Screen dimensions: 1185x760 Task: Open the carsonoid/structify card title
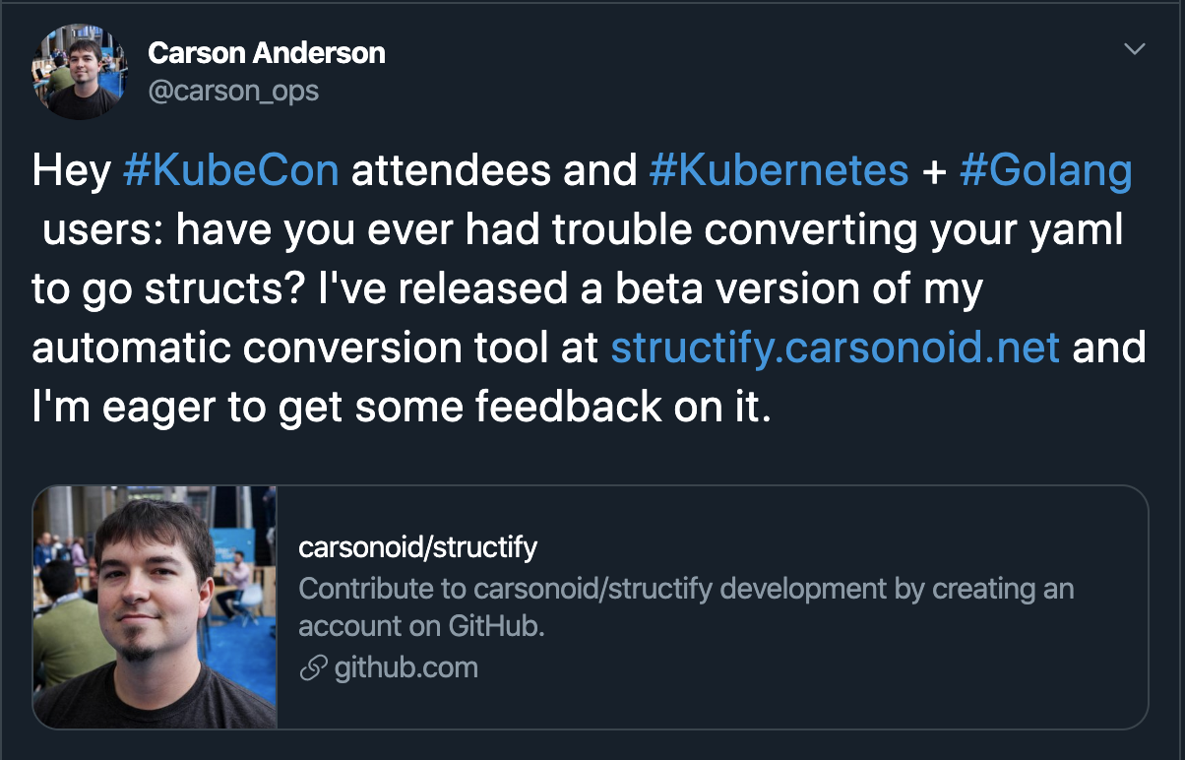coord(418,547)
